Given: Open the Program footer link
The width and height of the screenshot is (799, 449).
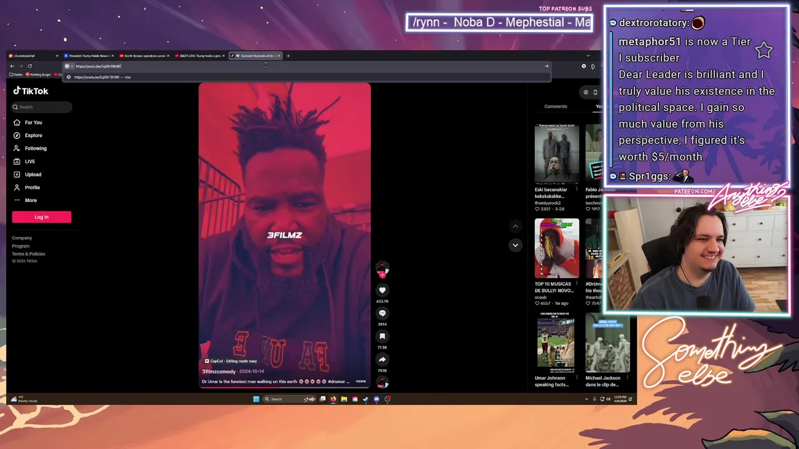Looking at the screenshot, I should 21,246.
